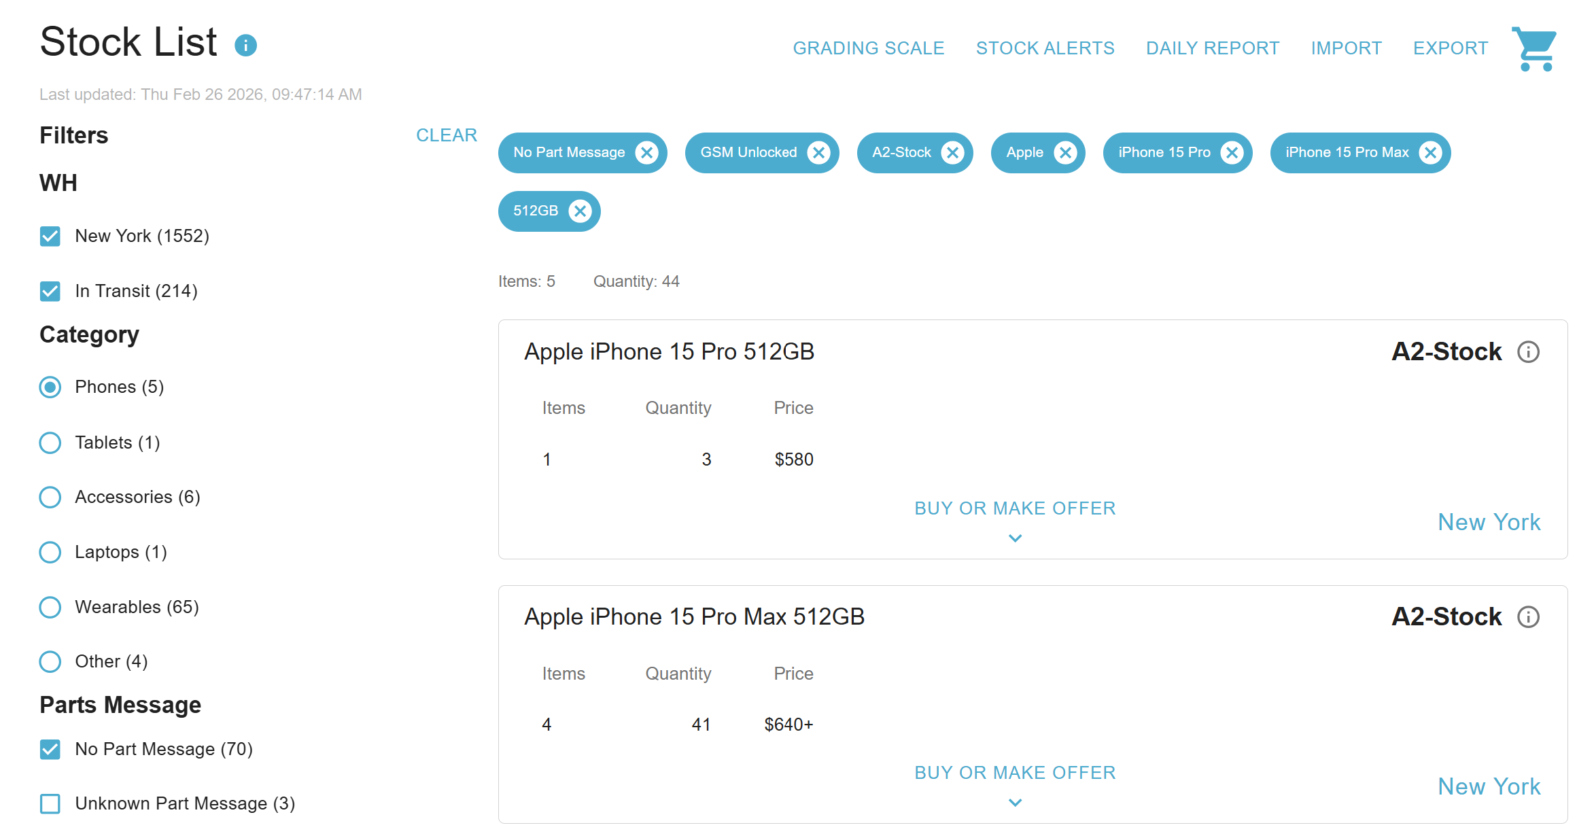Remove the No Part Message filter chip
The height and width of the screenshot is (836, 1577).
[646, 153]
